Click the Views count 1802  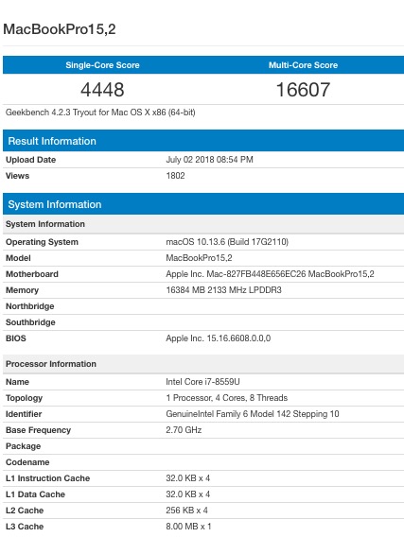click(x=175, y=176)
